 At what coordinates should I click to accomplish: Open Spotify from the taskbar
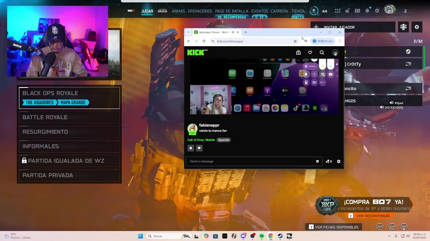pos(261,236)
